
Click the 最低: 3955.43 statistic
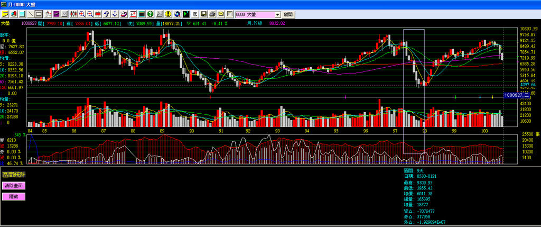click(x=418, y=188)
